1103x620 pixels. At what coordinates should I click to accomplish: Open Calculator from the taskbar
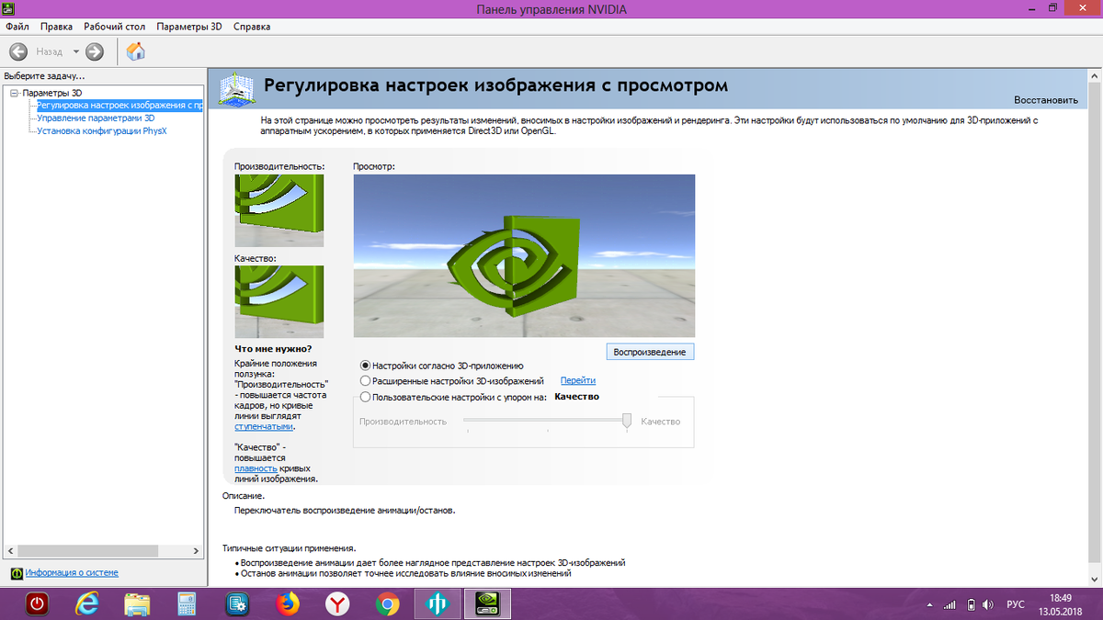click(188, 603)
